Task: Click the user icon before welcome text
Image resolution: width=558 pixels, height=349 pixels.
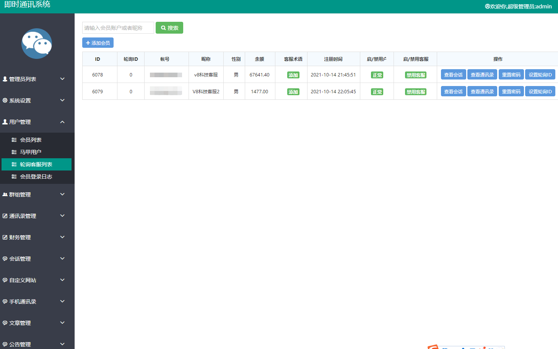Action: tap(487, 6)
